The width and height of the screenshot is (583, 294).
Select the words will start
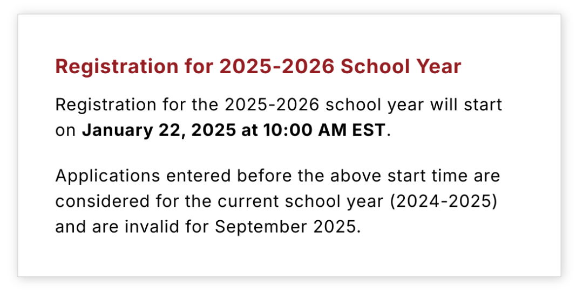466,105
